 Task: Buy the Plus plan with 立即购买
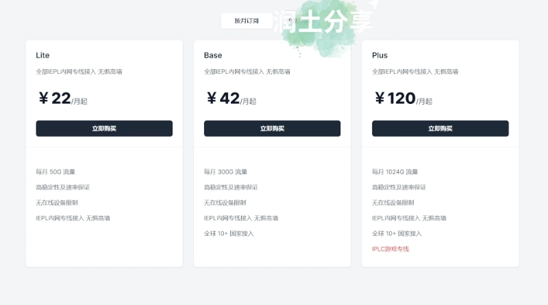[x=440, y=129]
